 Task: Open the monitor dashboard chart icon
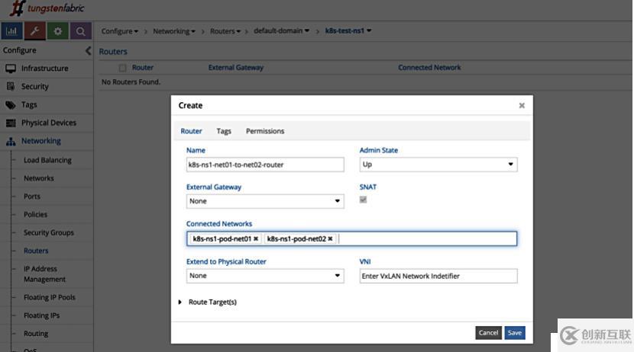pos(11,31)
